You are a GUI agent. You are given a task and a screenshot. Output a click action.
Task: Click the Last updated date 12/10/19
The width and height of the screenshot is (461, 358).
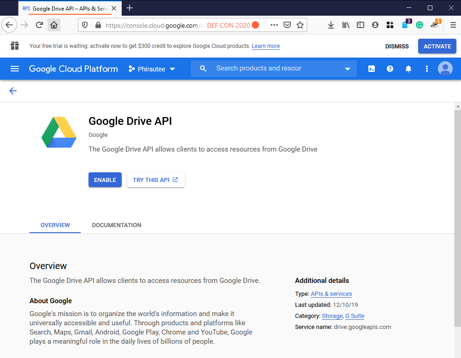tap(345, 305)
